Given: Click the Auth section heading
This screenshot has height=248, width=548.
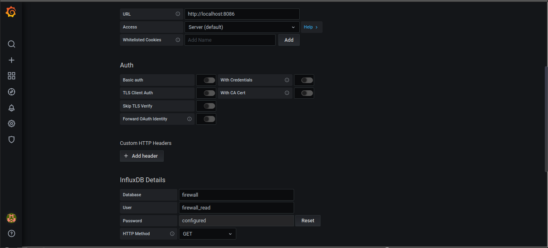Looking at the screenshot, I should [x=127, y=65].
